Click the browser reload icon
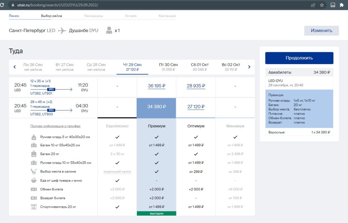348x223 pixels. 2,5
